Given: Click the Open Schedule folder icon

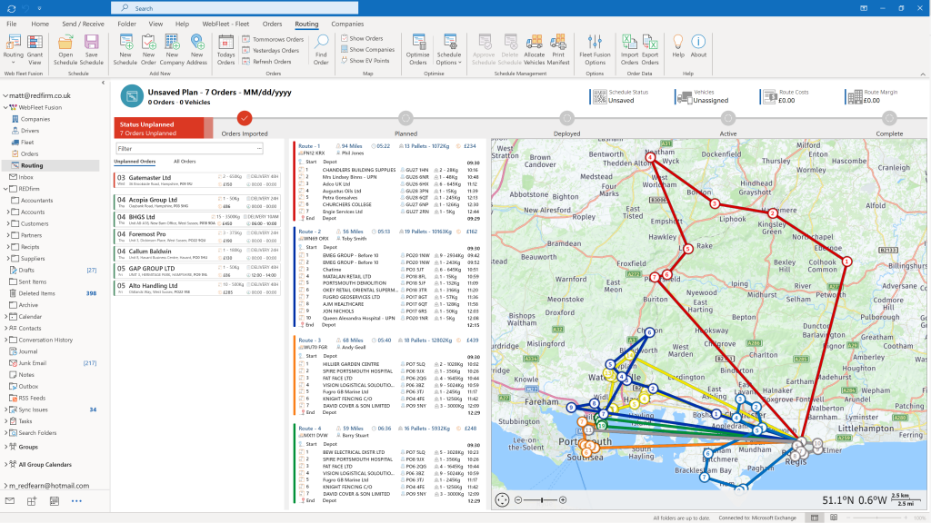Looking at the screenshot, I should pos(66,42).
